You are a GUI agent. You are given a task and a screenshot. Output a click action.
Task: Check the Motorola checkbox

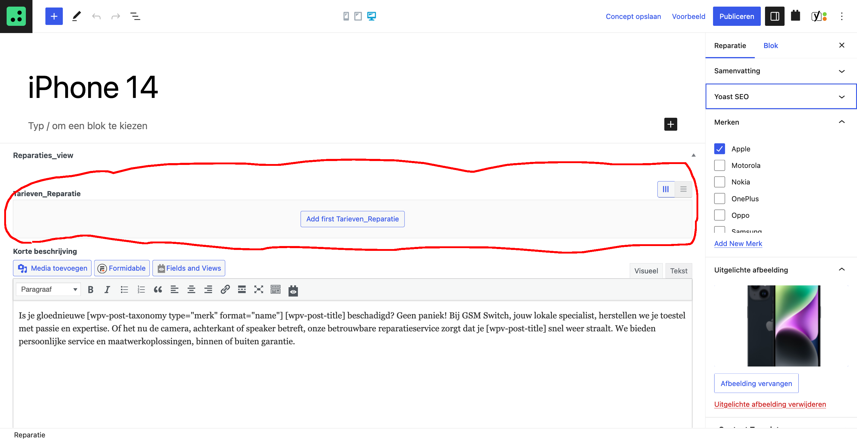coord(719,165)
